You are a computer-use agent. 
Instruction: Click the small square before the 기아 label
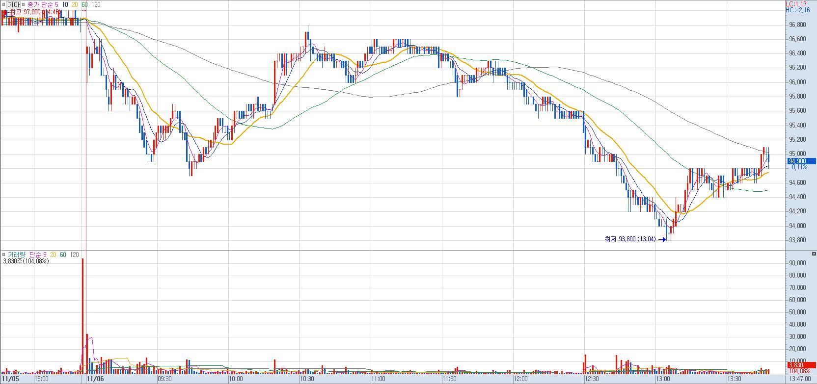tap(4, 4)
